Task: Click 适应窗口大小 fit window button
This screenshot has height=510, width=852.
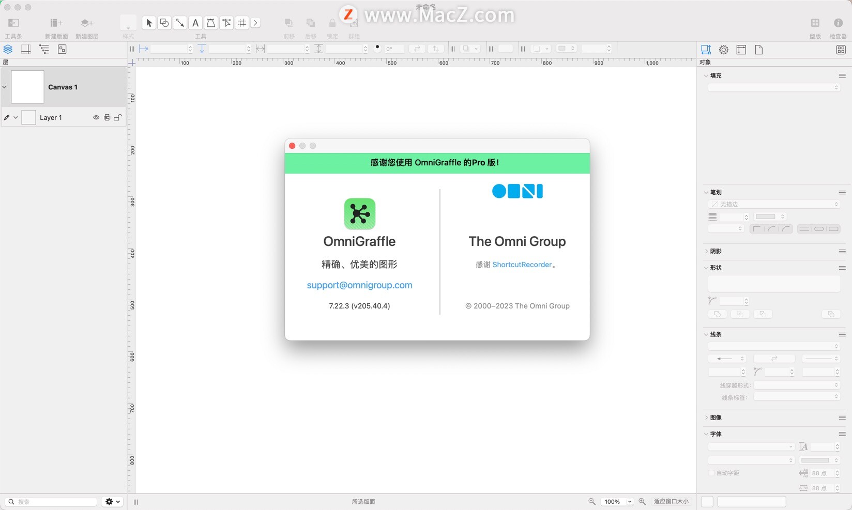Action: 671,501
